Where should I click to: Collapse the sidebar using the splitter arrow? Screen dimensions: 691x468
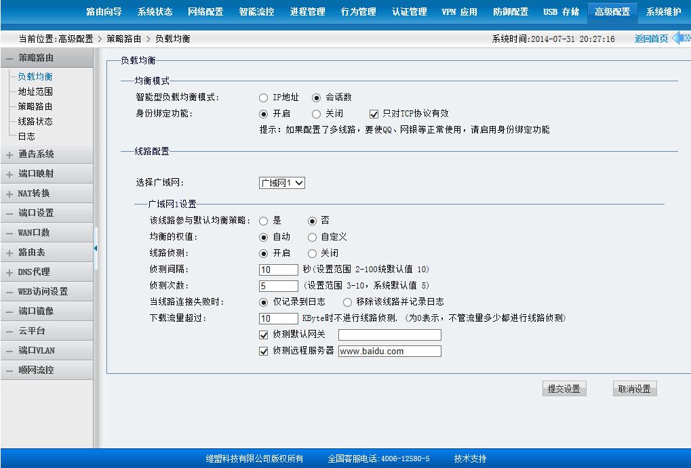click(96, 249)
